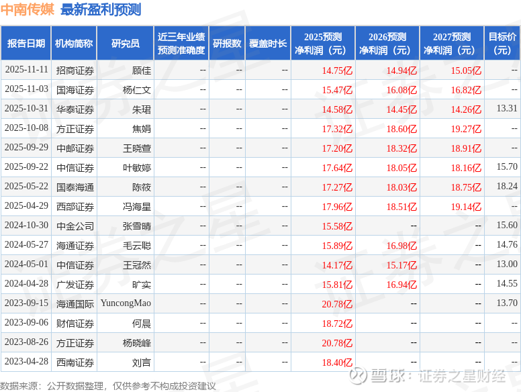Screen dimensions: 521x392
Task: Click 广发证券 institution cell
Action: pyautogui.click(x=75, y=285)
